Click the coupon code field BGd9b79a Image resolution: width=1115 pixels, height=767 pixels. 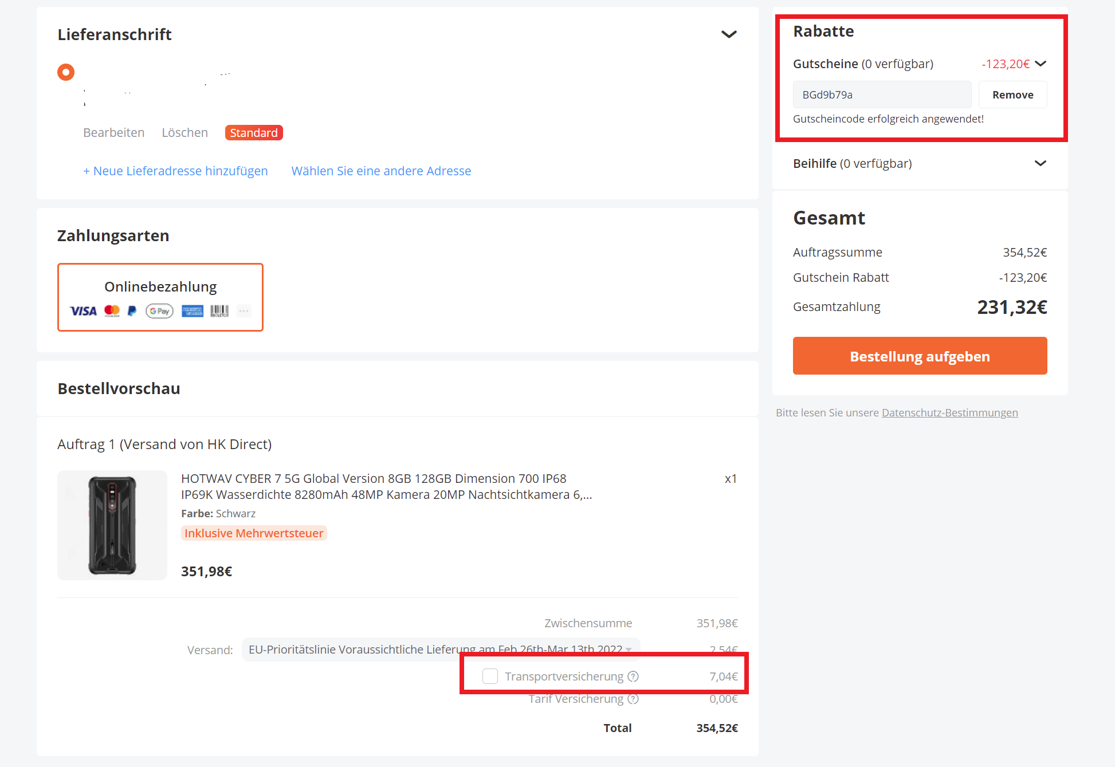coord(882,95)
